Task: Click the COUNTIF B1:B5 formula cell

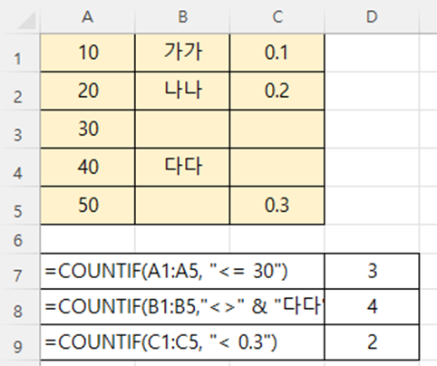Action: click(x=182, y=306)
